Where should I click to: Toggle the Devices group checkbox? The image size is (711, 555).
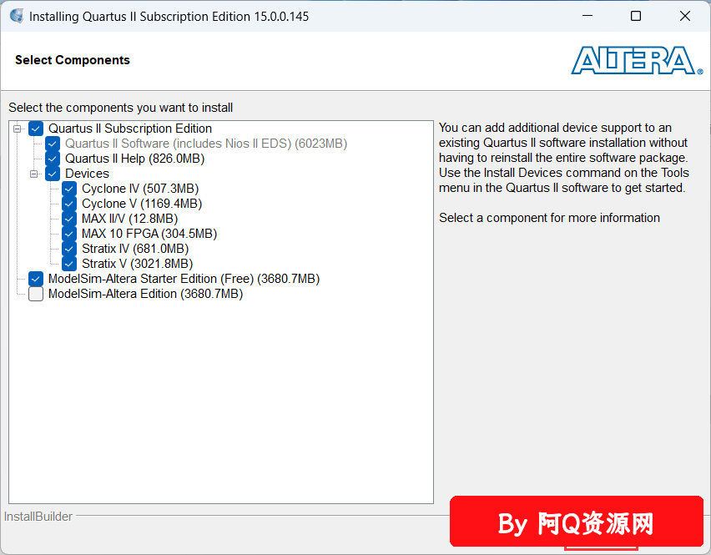(x=53, y=174)
